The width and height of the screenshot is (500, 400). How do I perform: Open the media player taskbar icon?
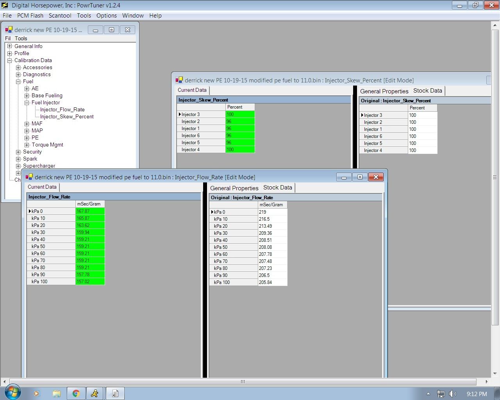[x=37, y=393]
